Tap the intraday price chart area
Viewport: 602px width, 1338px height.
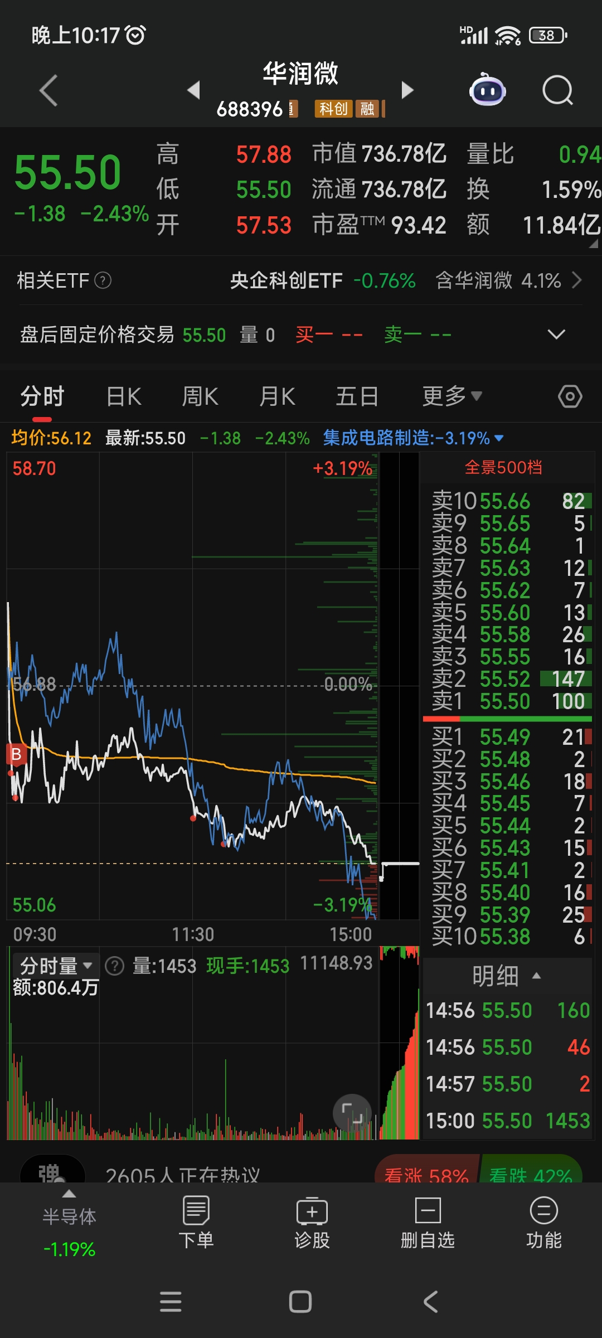pyautogui.click(x=192, y=686)
